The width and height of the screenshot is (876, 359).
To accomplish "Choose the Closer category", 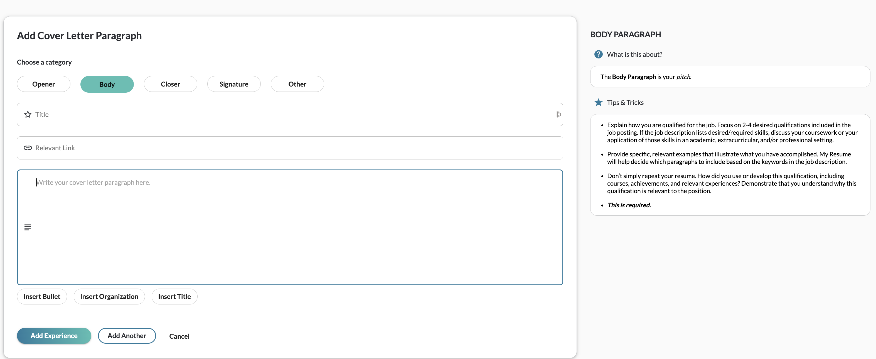I will [x=170, y=84].
